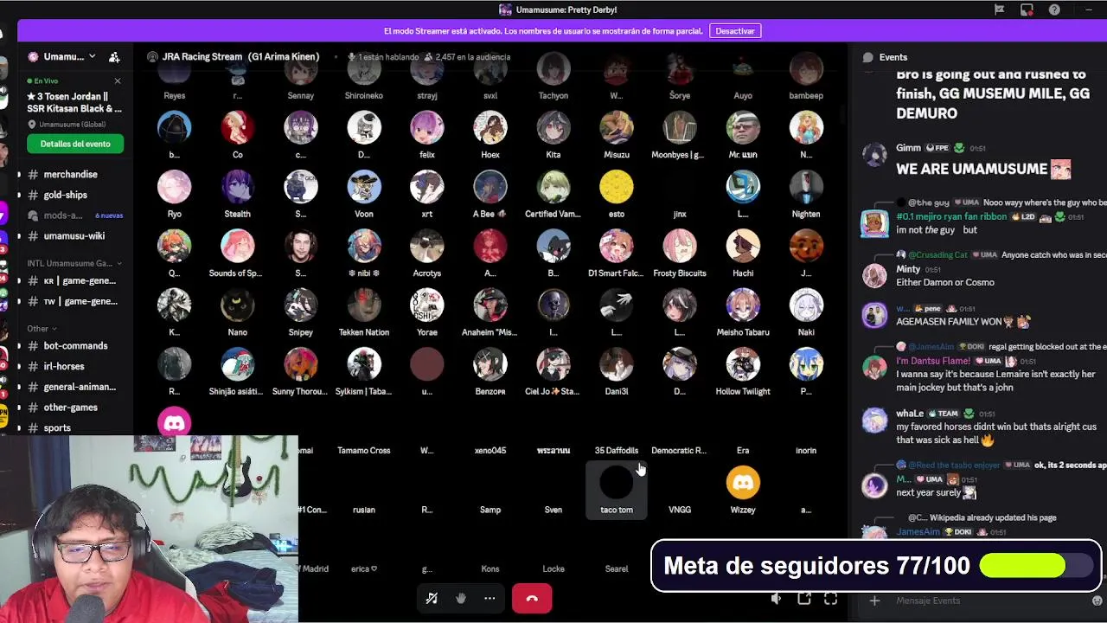Click the volume speaker icon
Image resolution: width=1107 pixels, height=623 pixels.
coord(777,599)
